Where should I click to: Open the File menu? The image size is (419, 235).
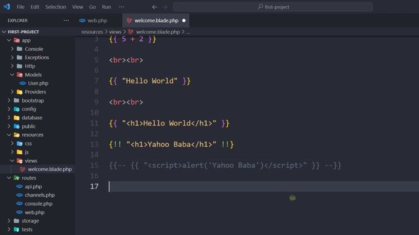click(x=20, y=7)
